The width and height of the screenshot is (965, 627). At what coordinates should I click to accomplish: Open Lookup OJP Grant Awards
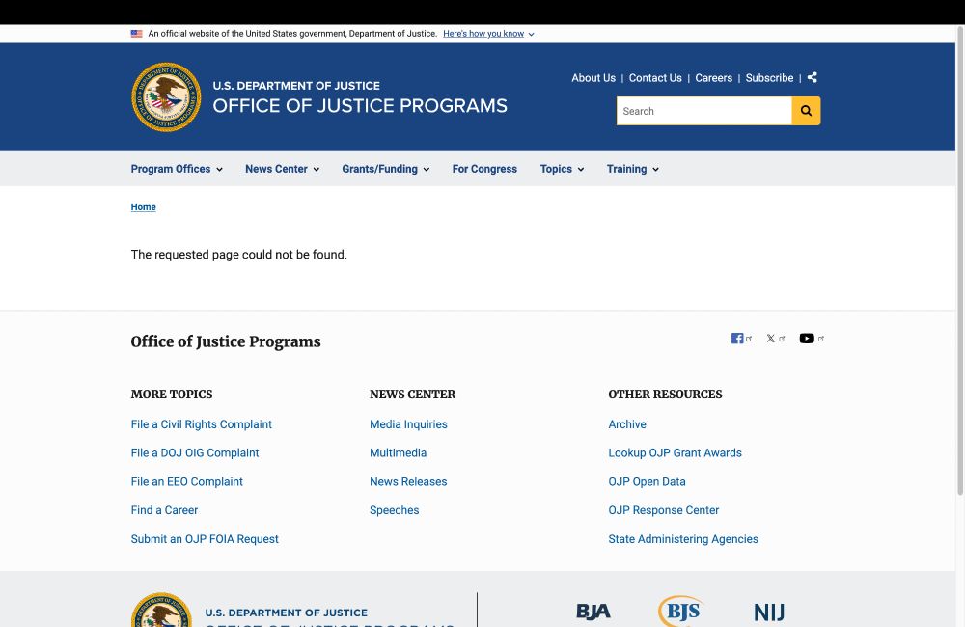pos(675,452)
